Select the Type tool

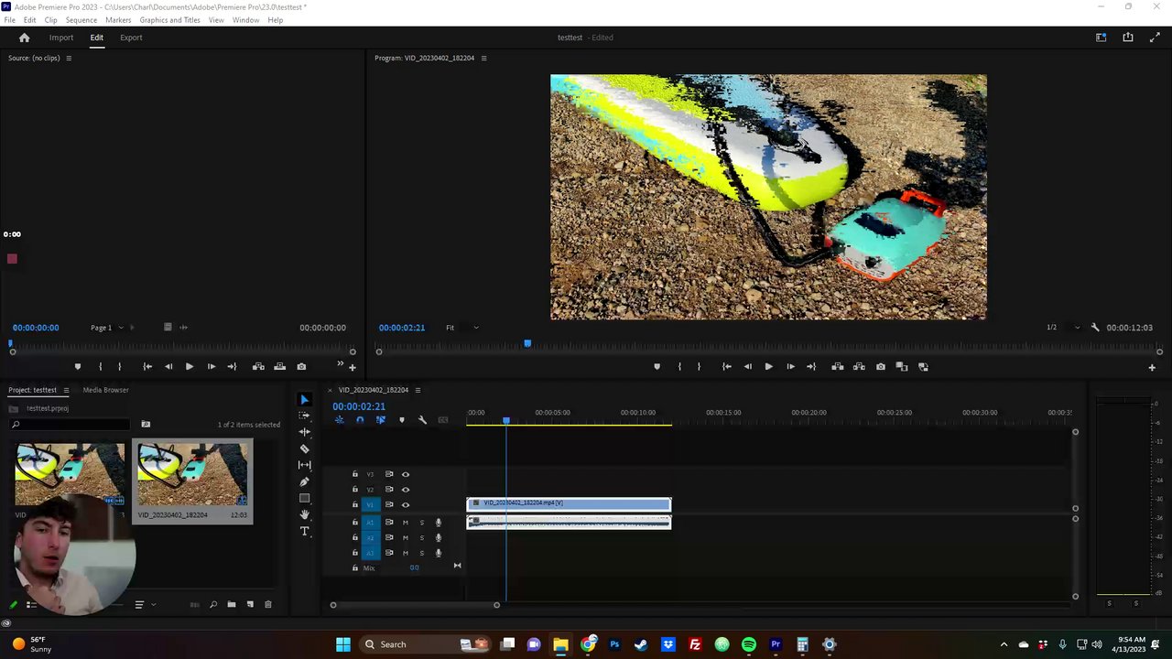(305, 531)
